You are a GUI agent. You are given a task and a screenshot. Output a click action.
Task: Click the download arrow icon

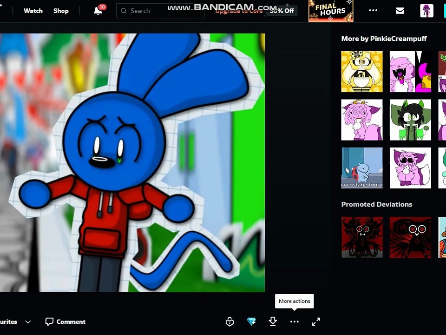coord(273,322)
